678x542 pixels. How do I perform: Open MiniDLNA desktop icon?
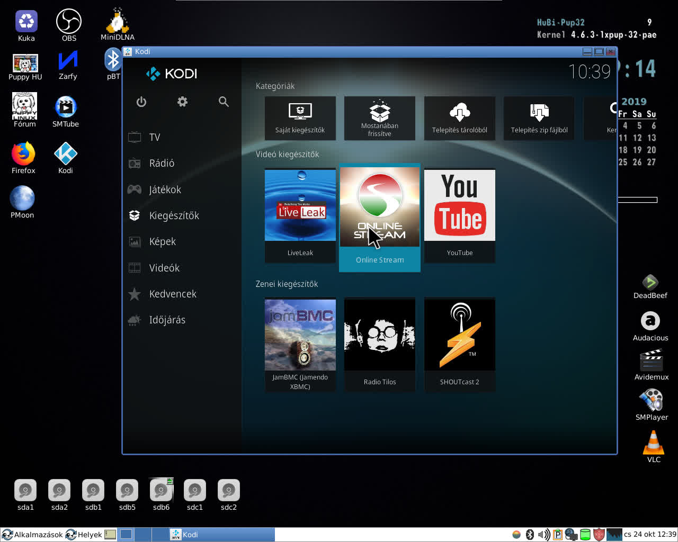[x=118, y=24]
